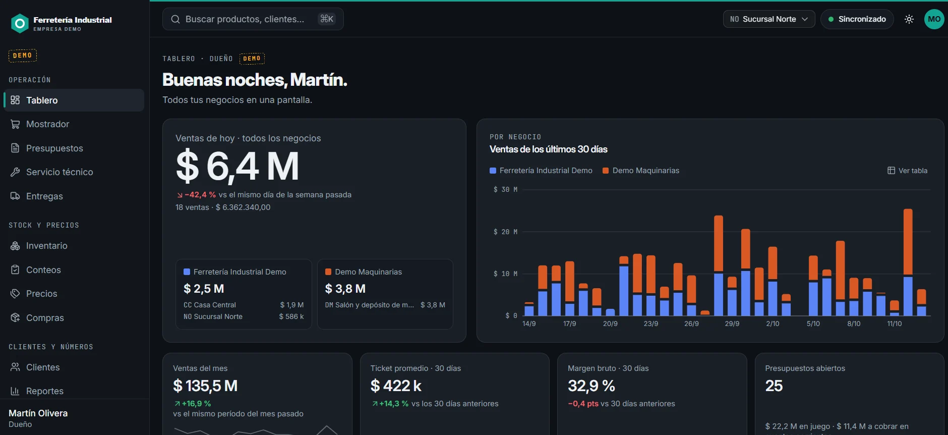Click the Ver tabla button
The width and height of the screenshot is (948, 435).
tap(908, 171)
